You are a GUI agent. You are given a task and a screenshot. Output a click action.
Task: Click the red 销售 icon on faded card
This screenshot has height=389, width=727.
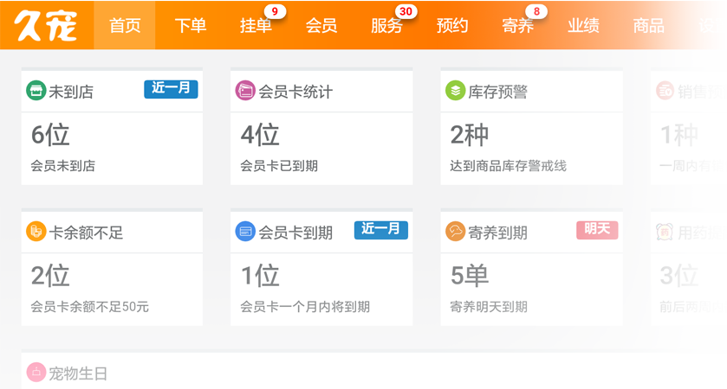click(665, 91)
